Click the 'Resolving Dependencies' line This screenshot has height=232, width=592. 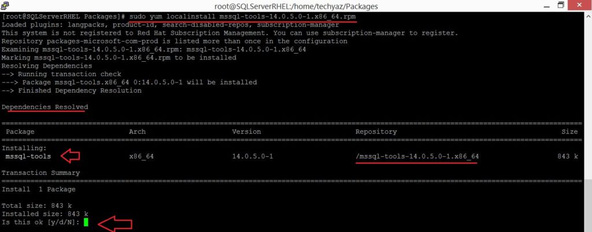click(x=47, y=66)
